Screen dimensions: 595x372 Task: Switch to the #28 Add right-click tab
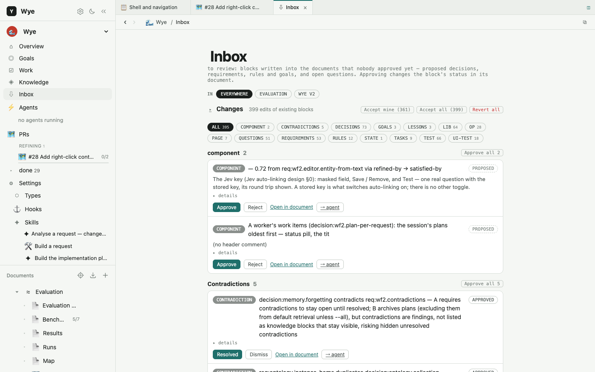232,7
